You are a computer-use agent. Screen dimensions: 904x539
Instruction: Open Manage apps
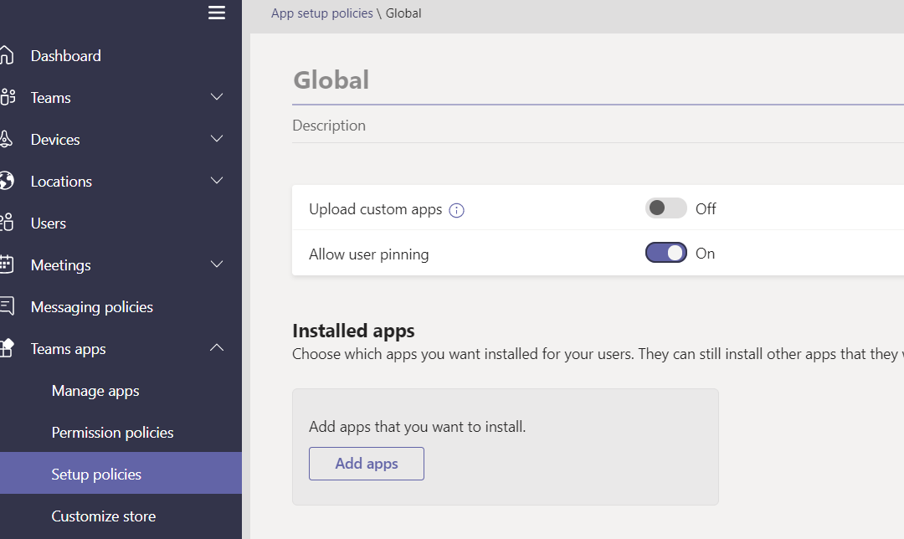pos(95,391)
